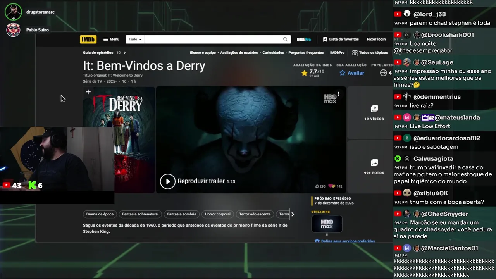Click the series title It: Bem-Vindos a Derry
This screenshot has height=279, width=496.
click(x=144, y=65)
